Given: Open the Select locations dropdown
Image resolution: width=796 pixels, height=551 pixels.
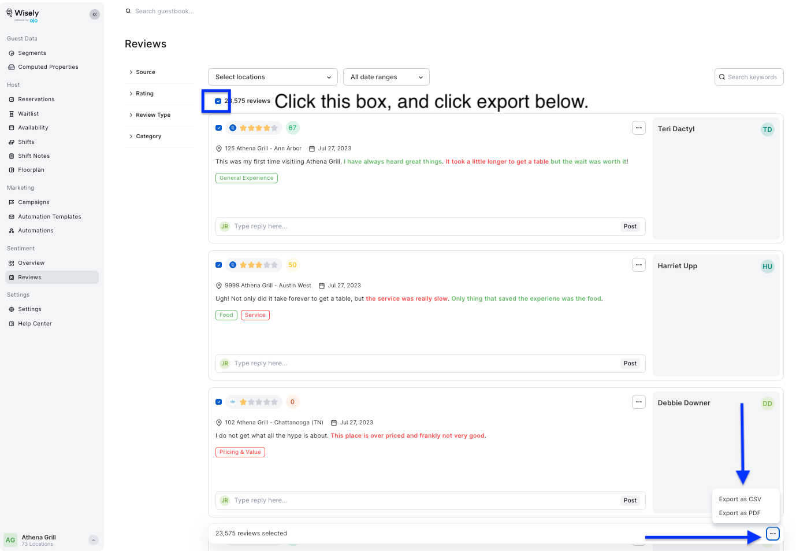Looking at the screenshot, I should pos(273,77).
